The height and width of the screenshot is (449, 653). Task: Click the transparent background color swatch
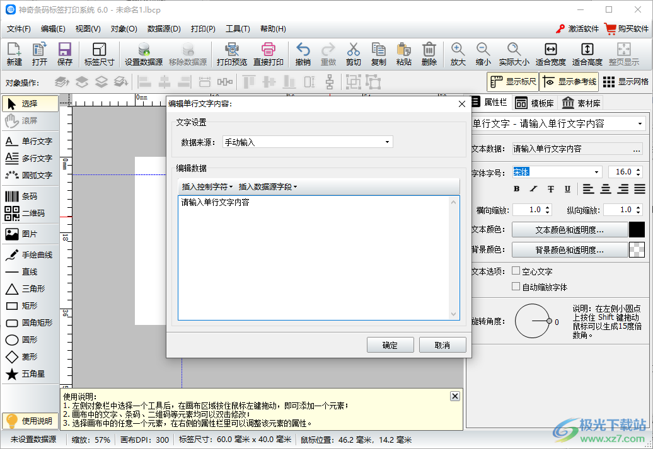637,249
